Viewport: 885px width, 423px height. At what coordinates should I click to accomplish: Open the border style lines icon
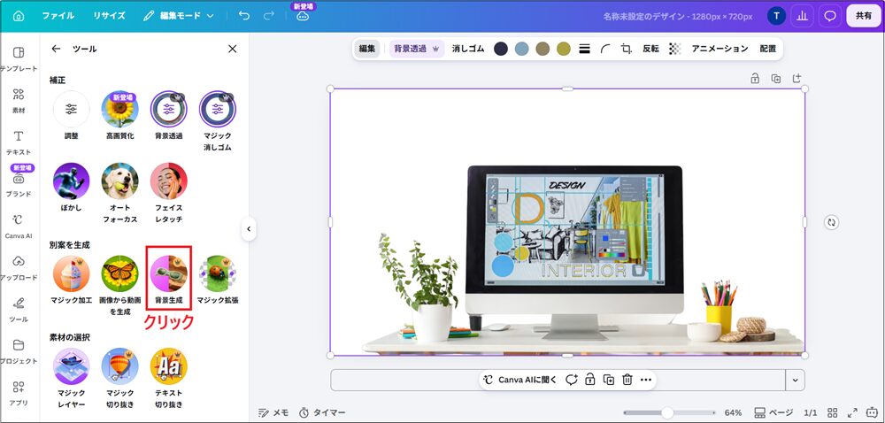585,49
